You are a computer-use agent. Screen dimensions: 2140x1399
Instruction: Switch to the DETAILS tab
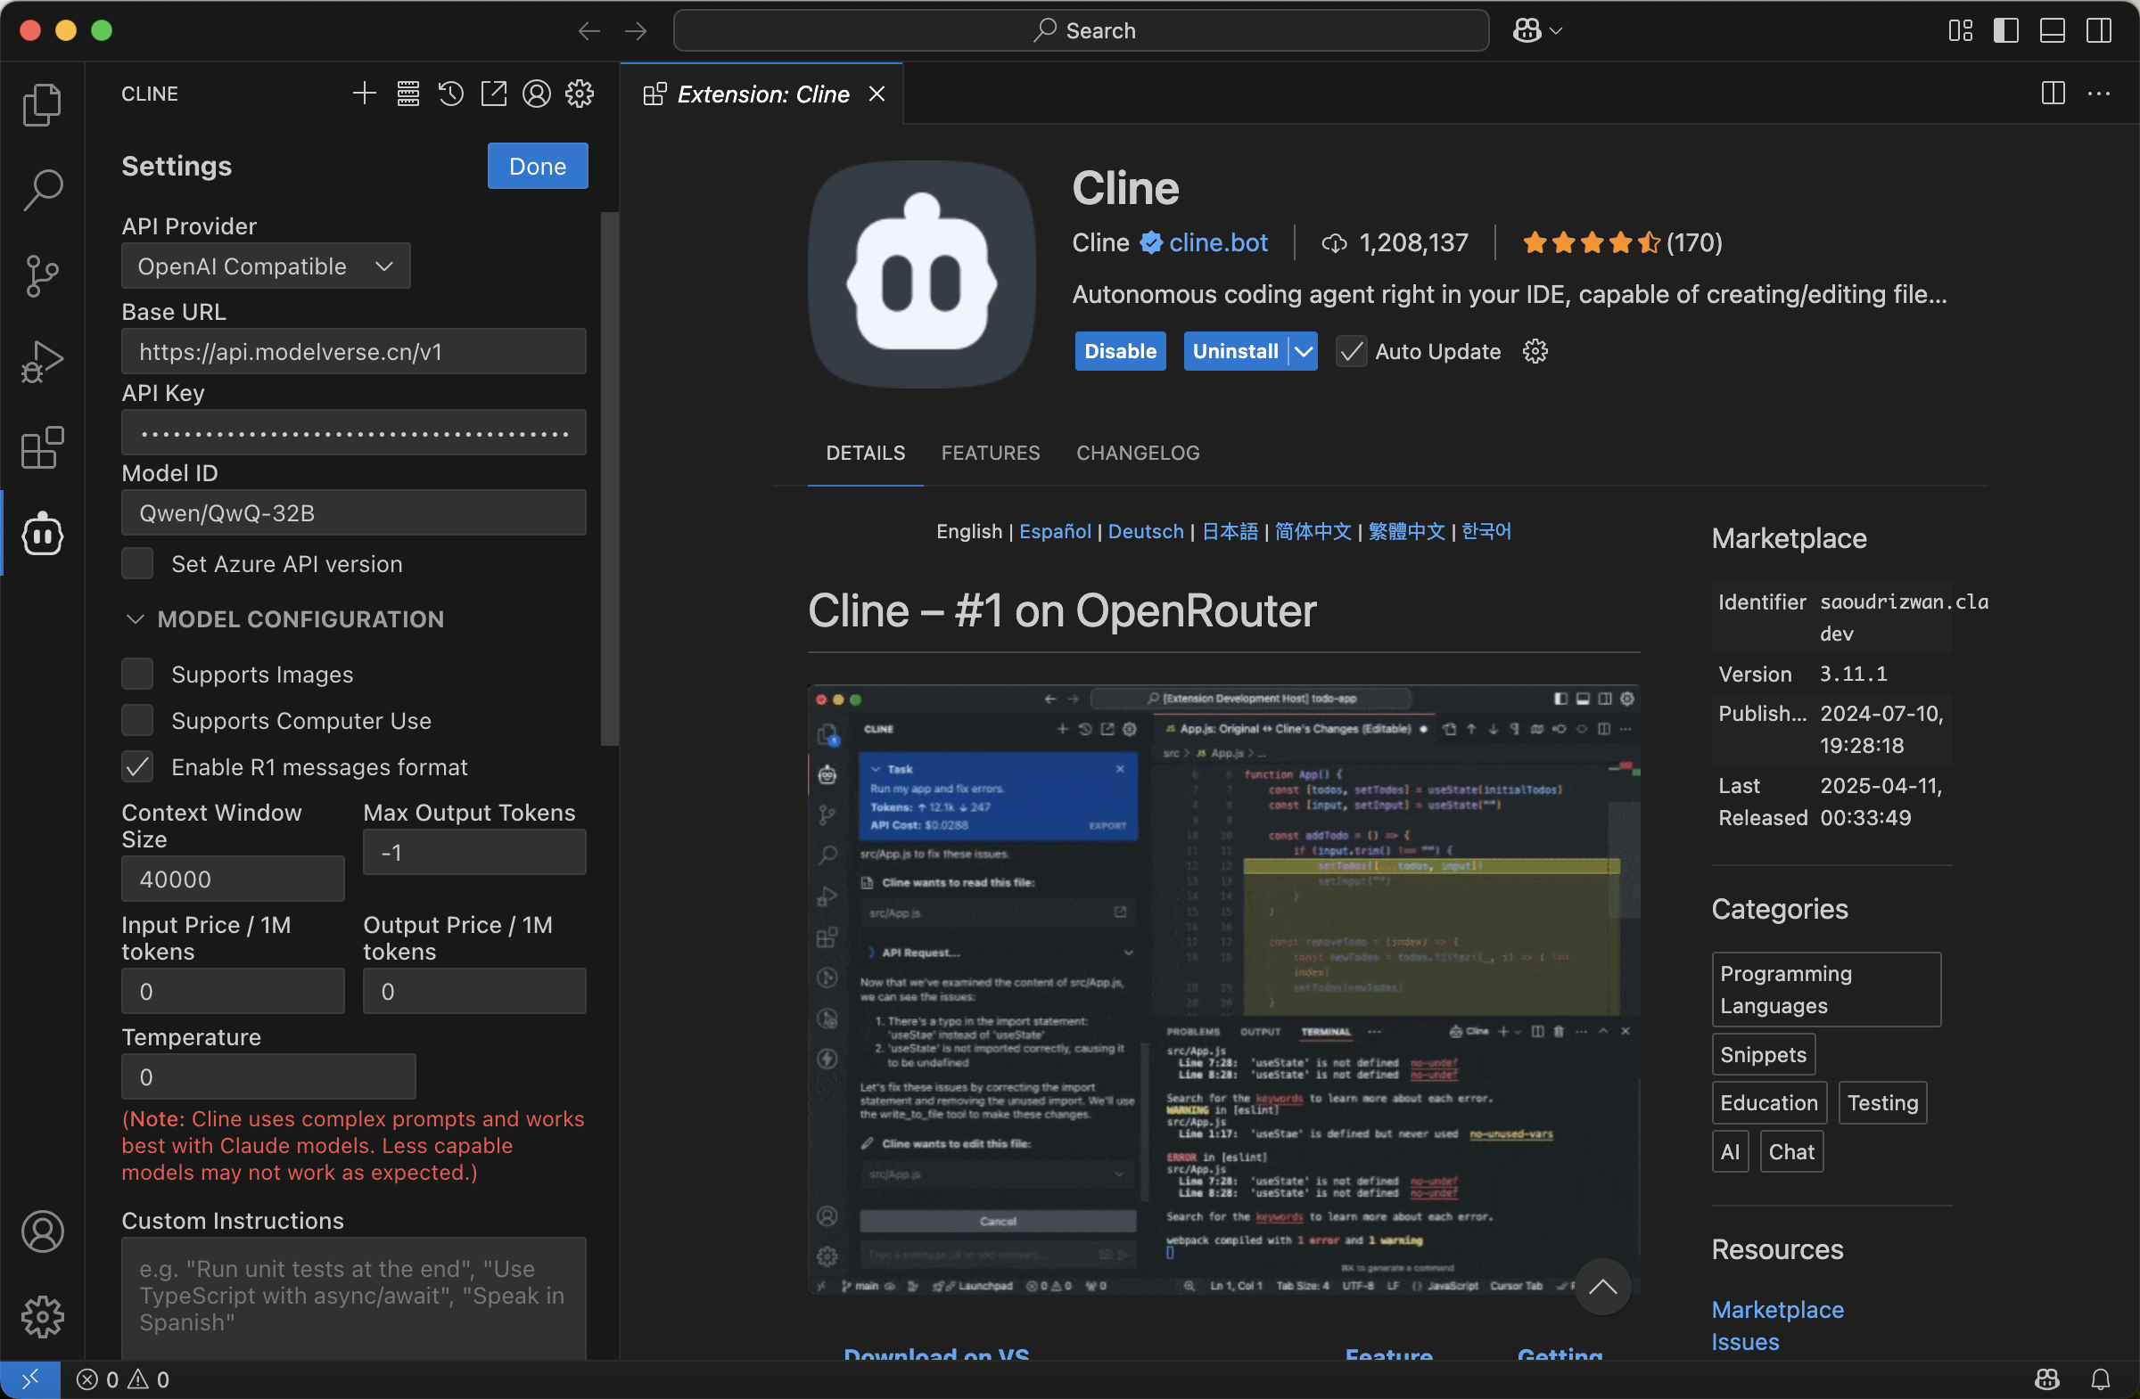pos(866,453)
